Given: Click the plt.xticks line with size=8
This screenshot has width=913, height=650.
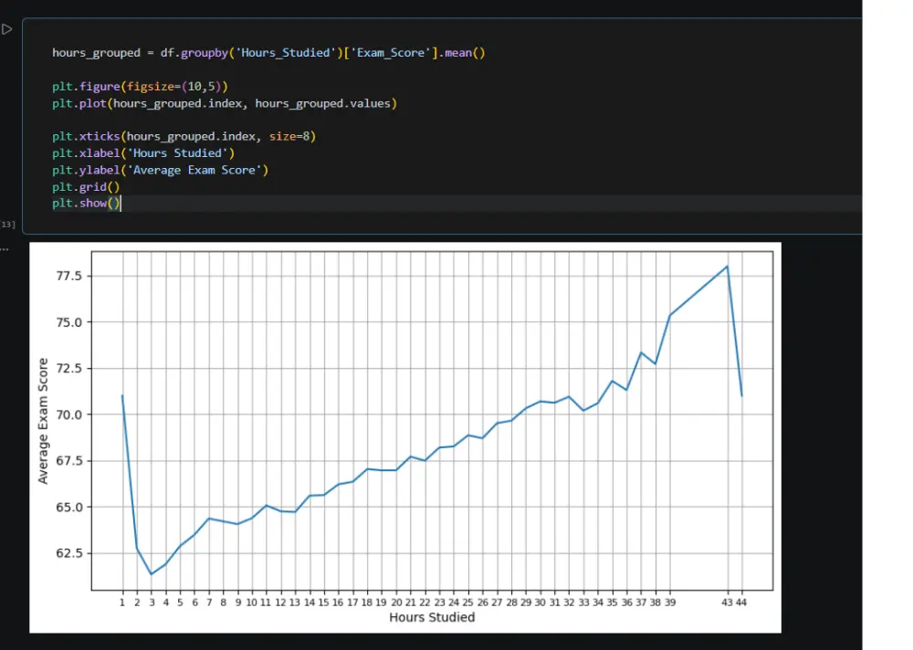Looking at the screenshot, I should point(184,136).
